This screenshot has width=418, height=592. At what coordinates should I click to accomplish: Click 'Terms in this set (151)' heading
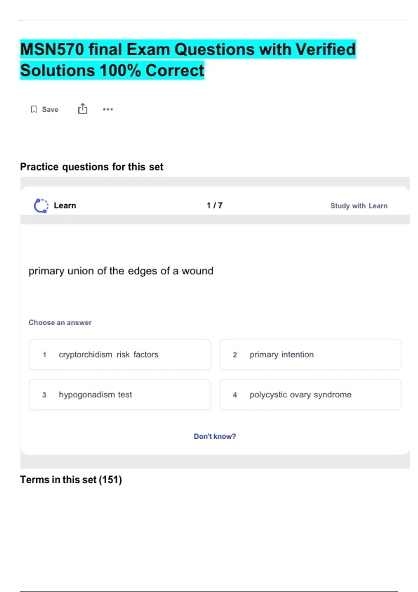[x=71, y=480]
